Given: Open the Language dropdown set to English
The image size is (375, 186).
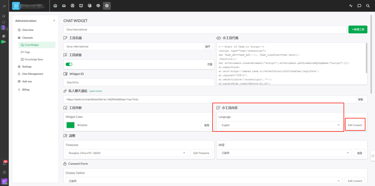Looking at the screenshot, I should coord(280,125).
